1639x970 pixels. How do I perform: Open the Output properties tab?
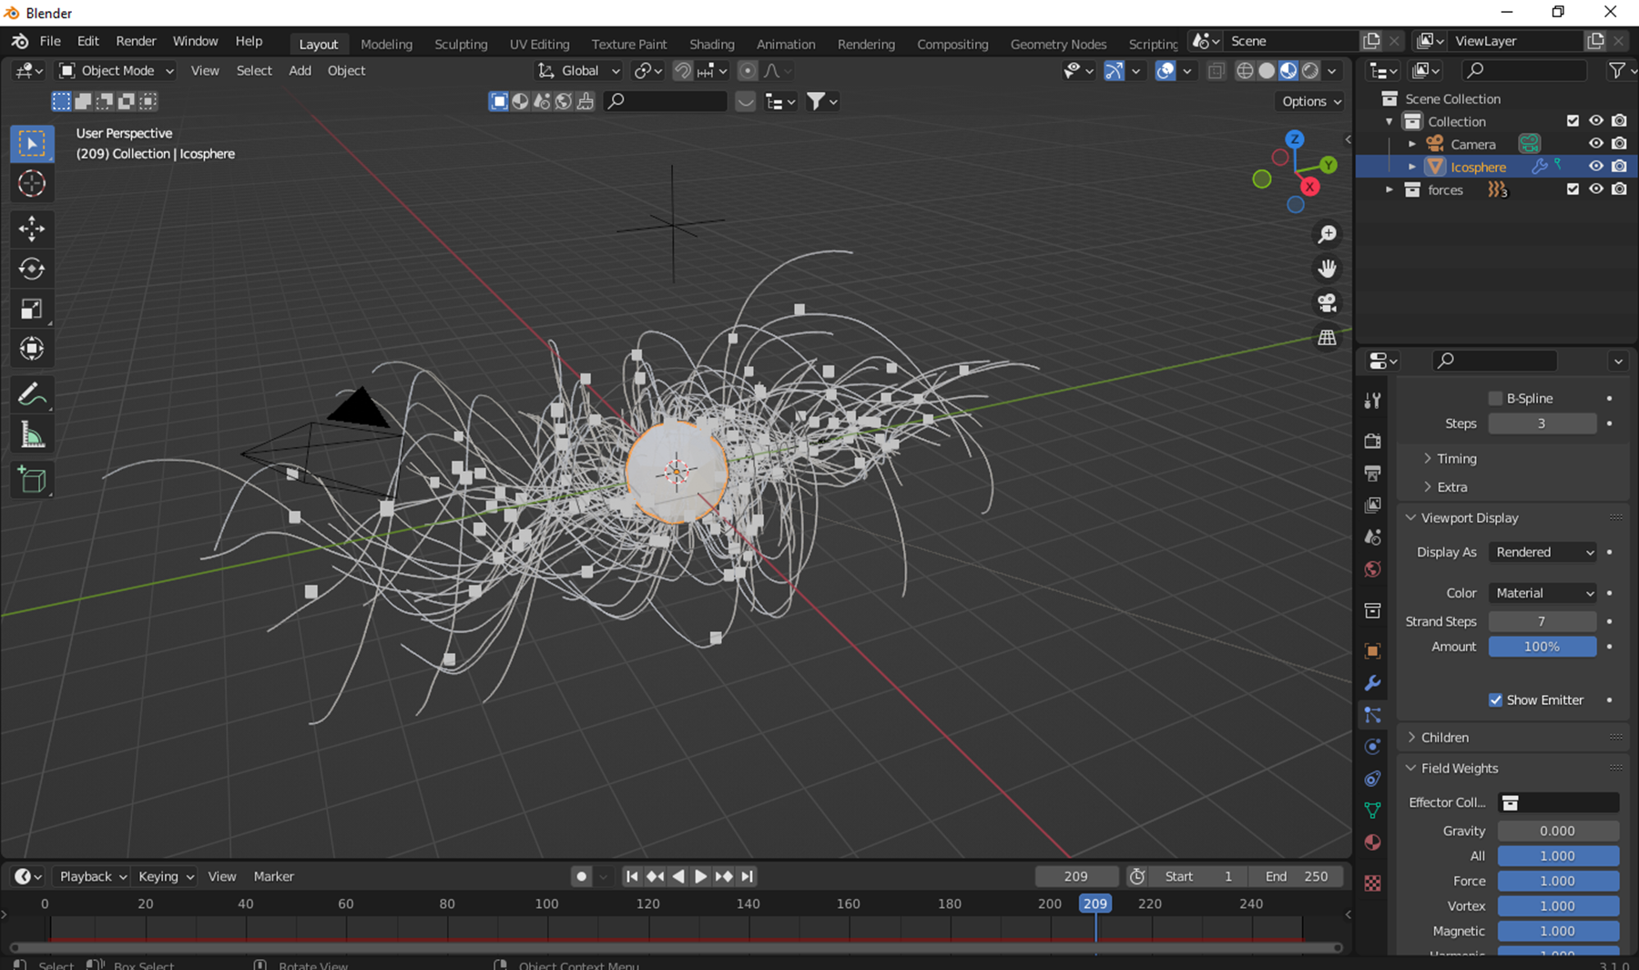1372,474
